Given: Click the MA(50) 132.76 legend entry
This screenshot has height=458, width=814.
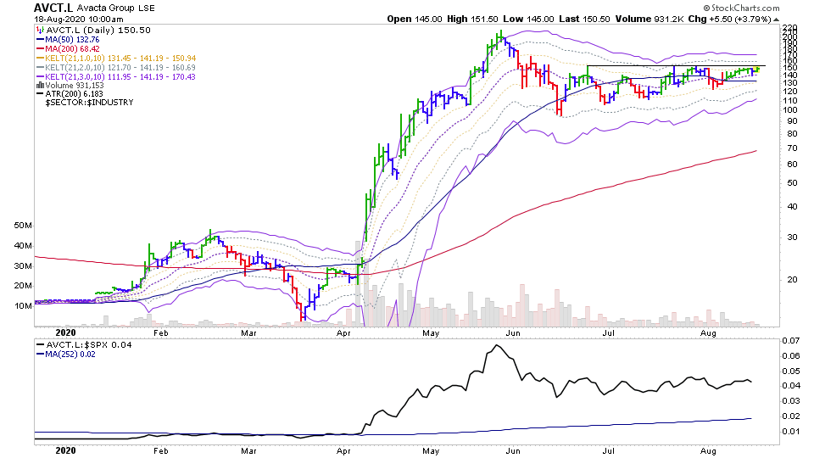Looking at the screenshot, I should (68, 40).
